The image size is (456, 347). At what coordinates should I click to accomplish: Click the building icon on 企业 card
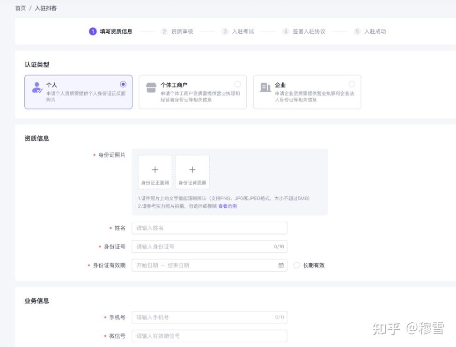click(265, 87)
